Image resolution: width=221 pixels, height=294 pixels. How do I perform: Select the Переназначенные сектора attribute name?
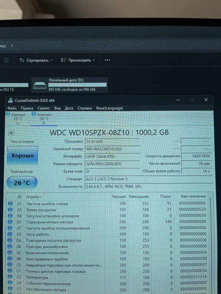[49, 222]
